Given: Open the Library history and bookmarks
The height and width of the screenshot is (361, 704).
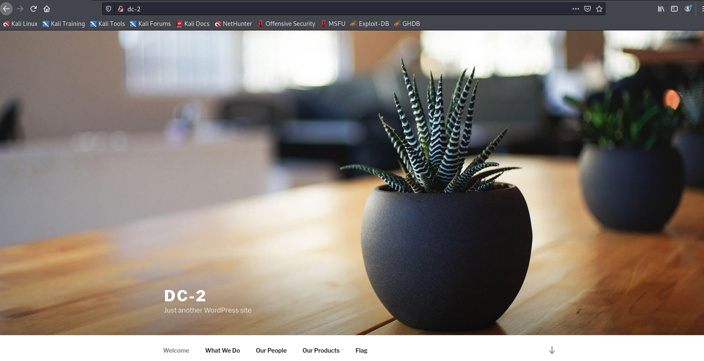Looking at the screenshot, I should [x=661, y=9].
